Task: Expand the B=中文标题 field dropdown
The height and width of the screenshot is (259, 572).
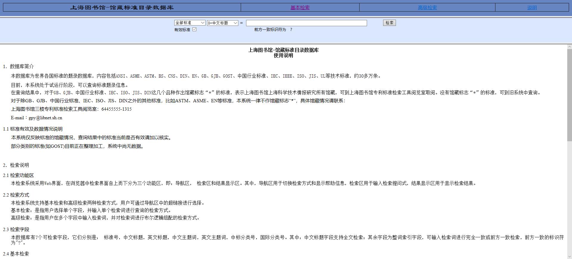Action: click(222, 23)
